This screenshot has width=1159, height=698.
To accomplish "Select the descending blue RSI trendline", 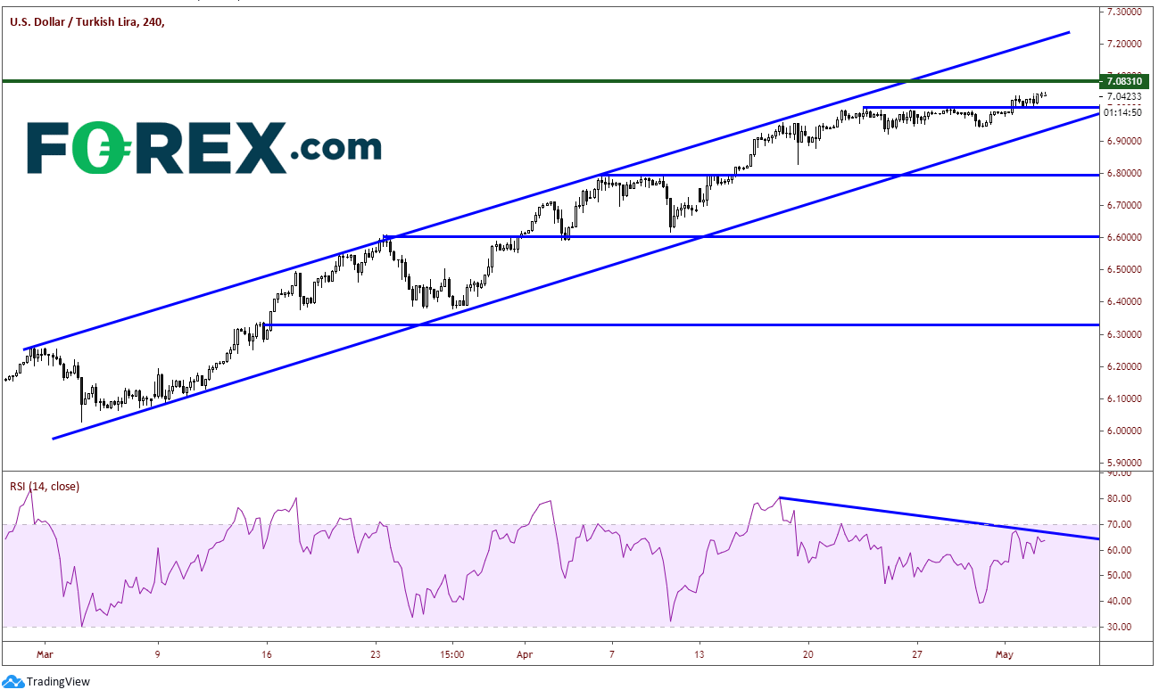I will [x=939, y=518].
